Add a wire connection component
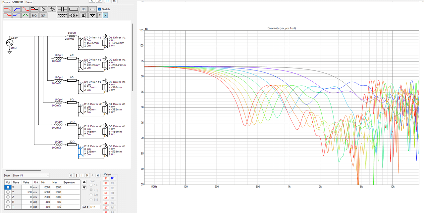 [x=93, y=9]
